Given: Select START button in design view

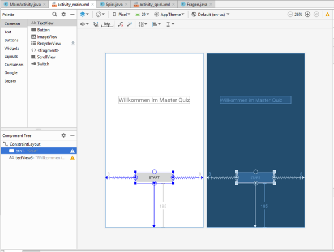Looking at the screenshot, I should pos(154,177).
